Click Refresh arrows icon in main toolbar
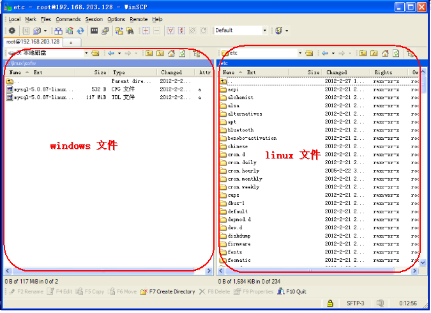Image resolution: width=431 pixels, height=313 pixels. coord(80,31)
